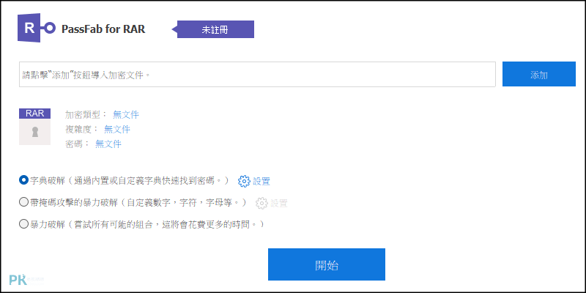Select 帶掩碼攻擊的暴力破解 radio button
The height and width of the screenshot is (293, 586).
23,202
